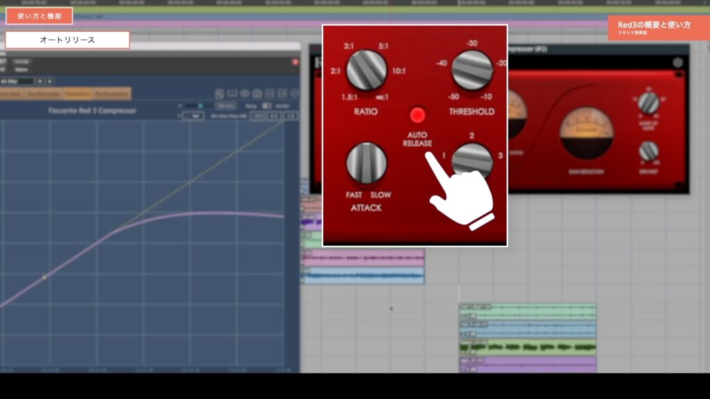Click the RATIO knob
Image resolution: width=710 pixels, height=399 pixels.
366,71
